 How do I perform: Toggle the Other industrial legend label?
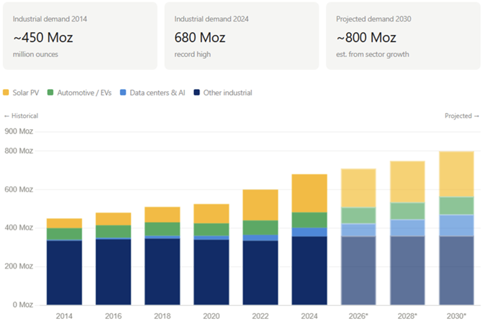click(228, 93)
